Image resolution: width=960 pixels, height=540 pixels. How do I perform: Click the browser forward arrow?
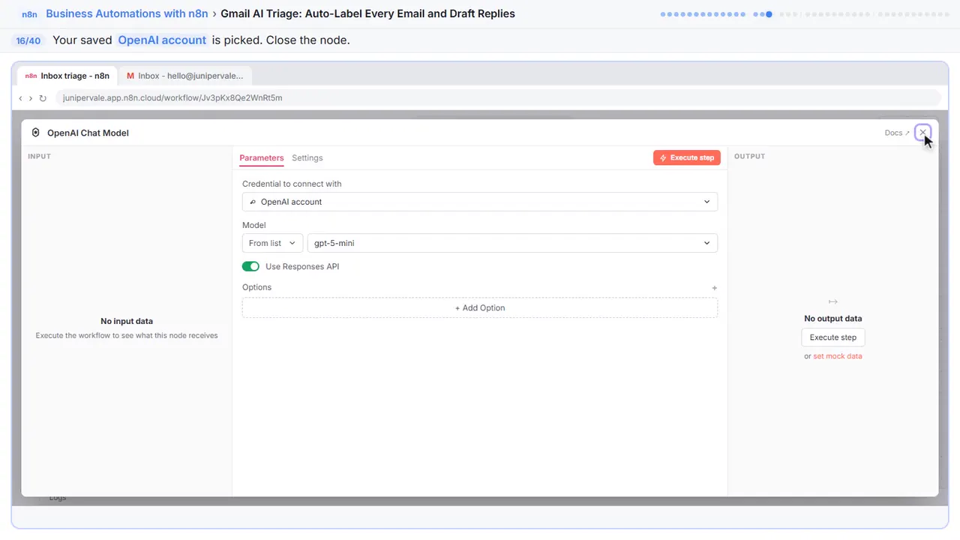pyautogui.click(x=31, y=98)
